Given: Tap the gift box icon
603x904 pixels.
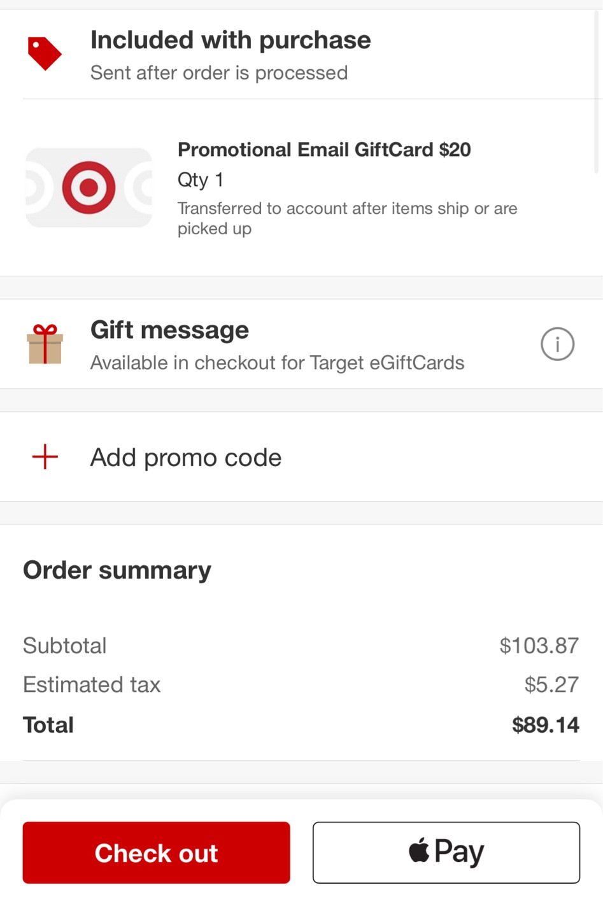Looking at the screenshot, I should tap(45, 344).
